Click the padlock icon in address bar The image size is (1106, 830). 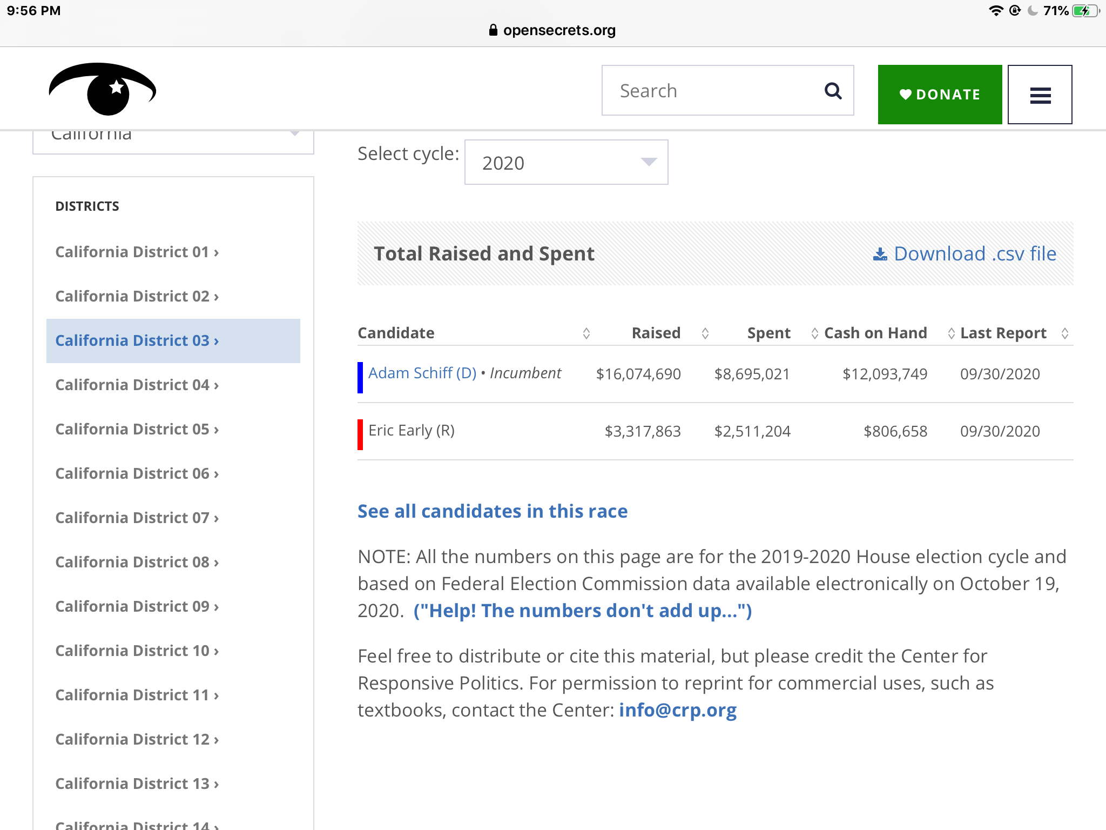493,30
